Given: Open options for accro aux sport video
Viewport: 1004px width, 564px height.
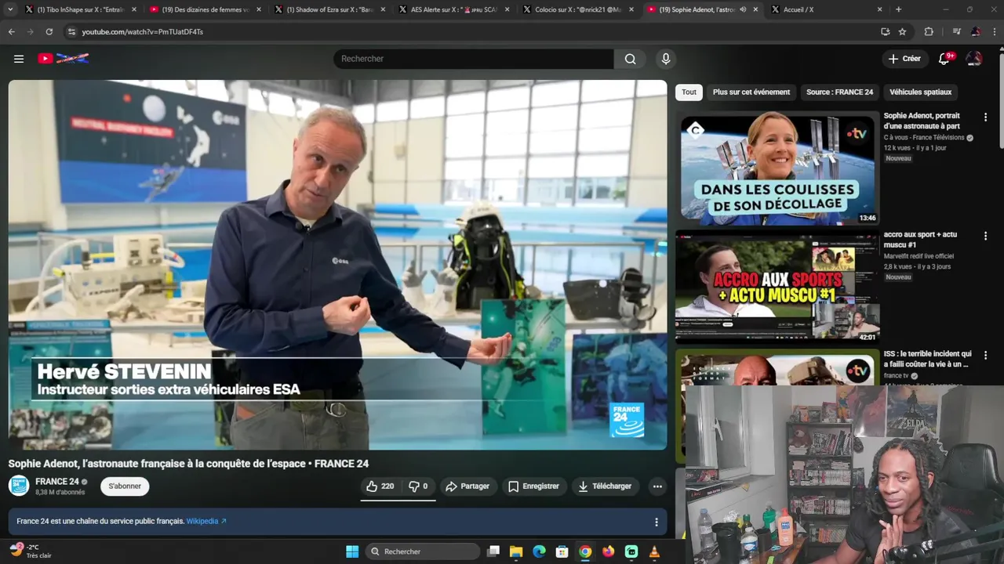Looking at the screenshot, I should tap(985, 236).
